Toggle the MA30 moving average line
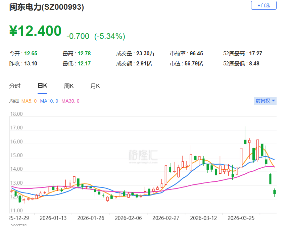 coord(69,101)
